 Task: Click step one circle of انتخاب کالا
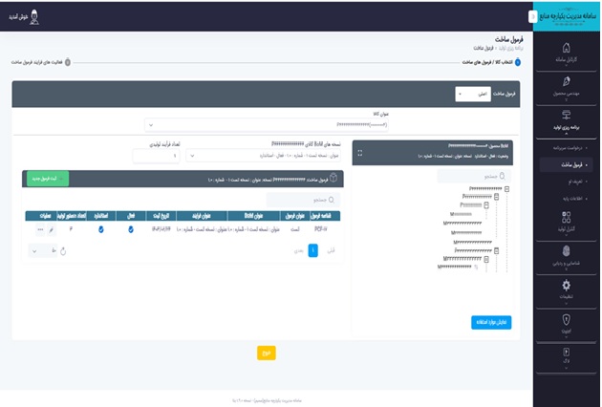pyautogui.click(x=518, y=62)
